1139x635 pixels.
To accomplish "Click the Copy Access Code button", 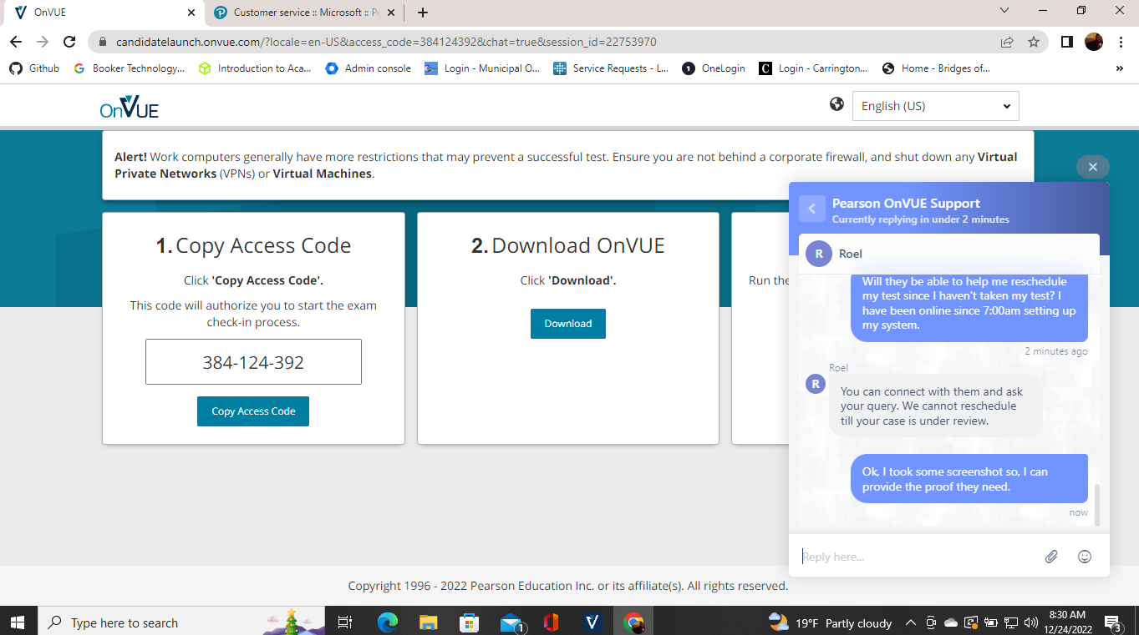I will 252,411.
